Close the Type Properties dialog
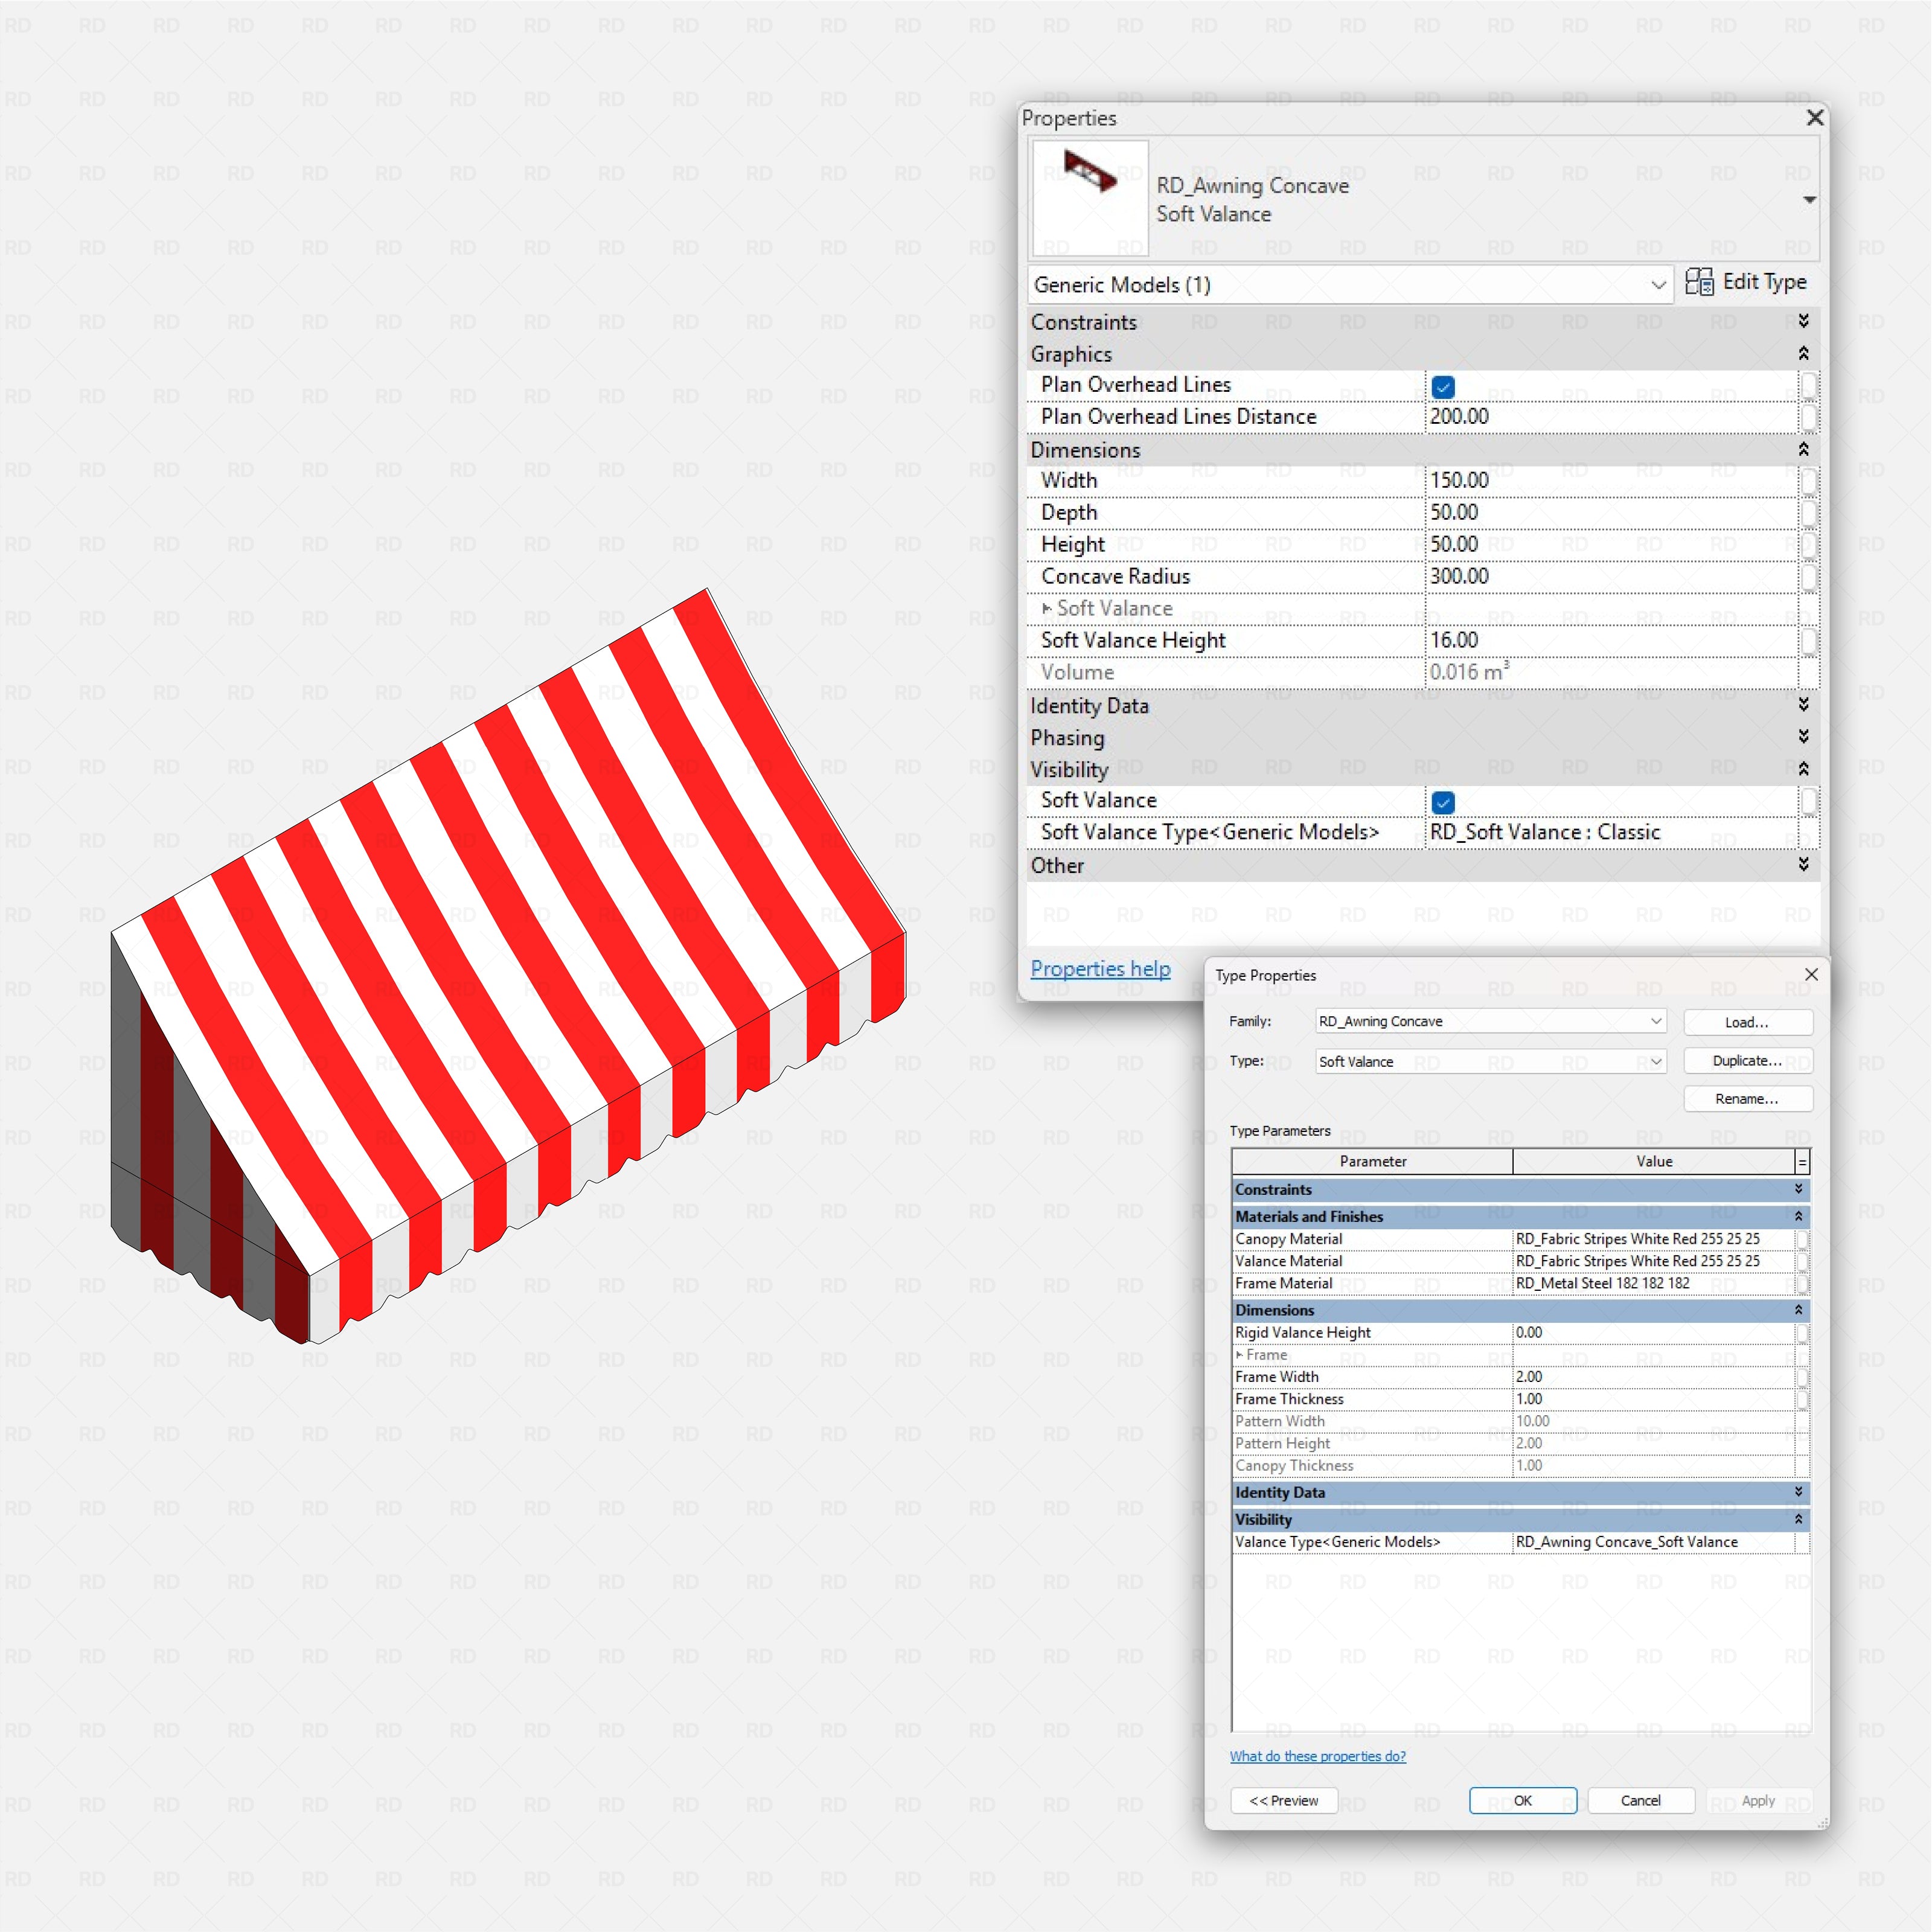This screenshot has height=1932, width=1932. click(x=1811, y=974)
